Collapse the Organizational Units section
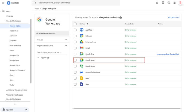The width and height of the screenshot is (184, 112). pyautogui.click(x=66, y=45)
